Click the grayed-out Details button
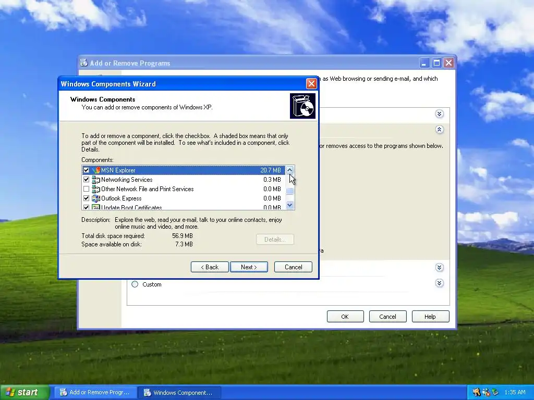The image size is (534, 400). point(275,240)
